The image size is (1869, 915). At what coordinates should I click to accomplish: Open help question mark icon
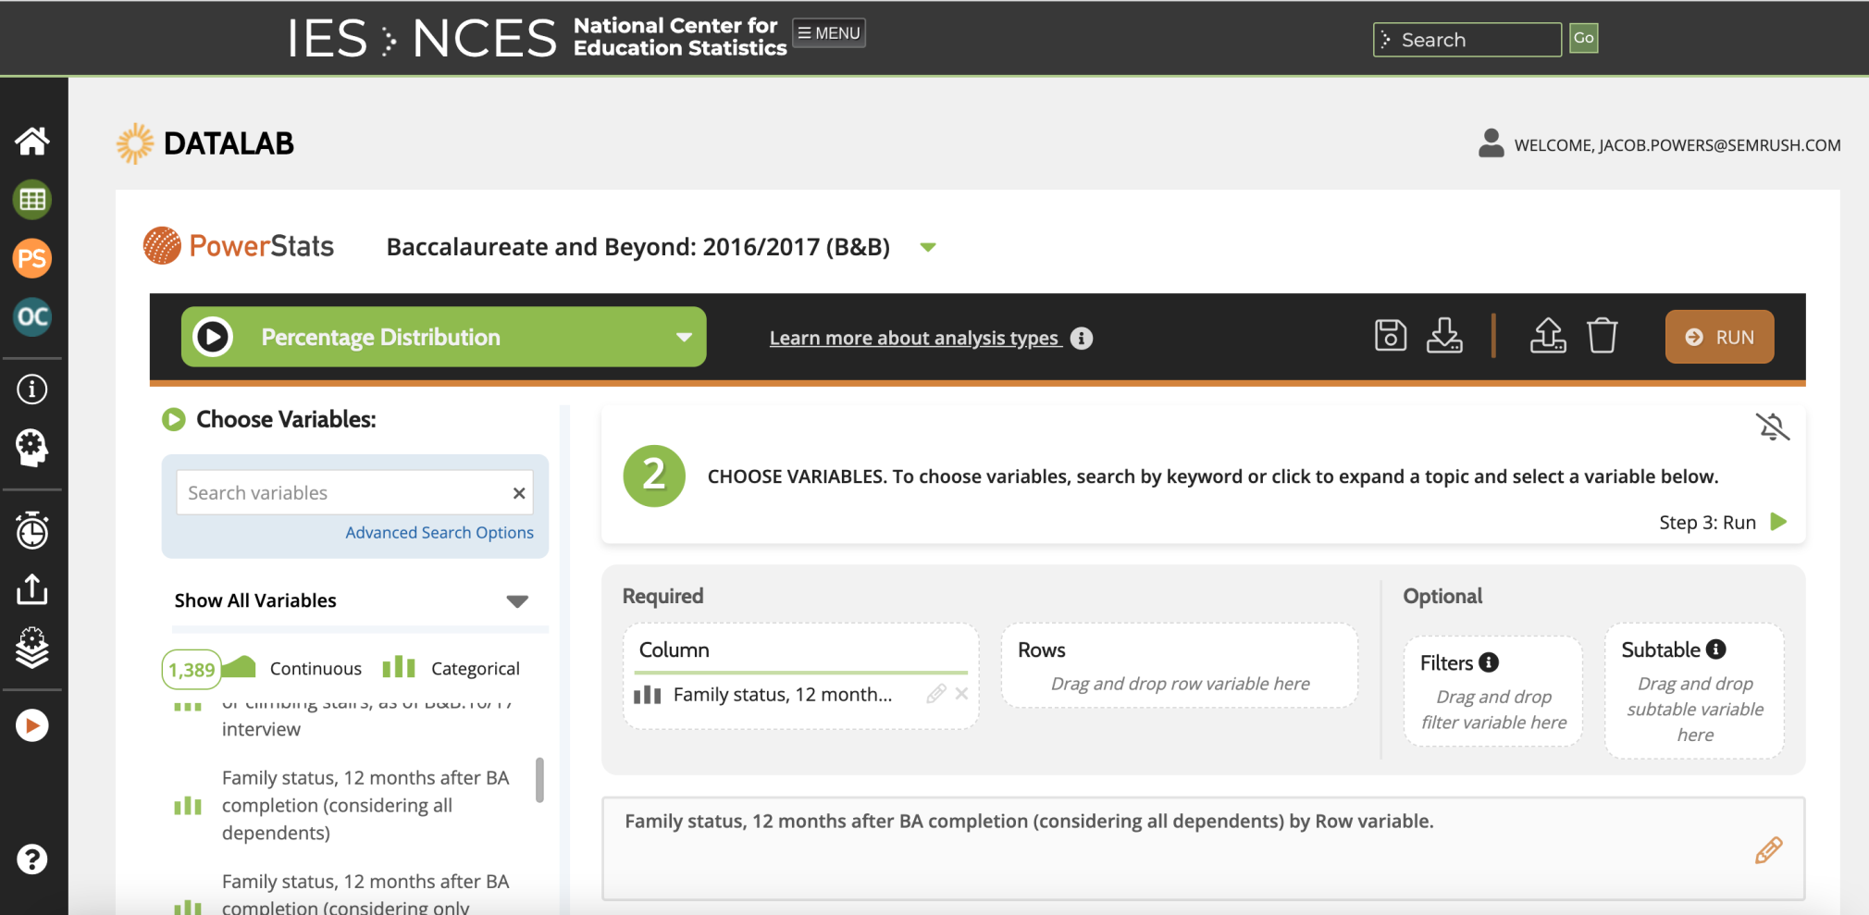[x=32, y=859]
